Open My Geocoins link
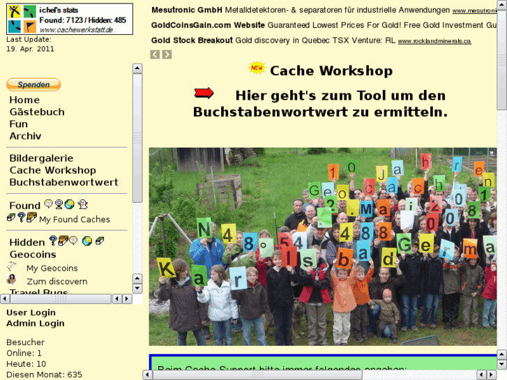This screenshot has width=507, height=380. point(52,268)
